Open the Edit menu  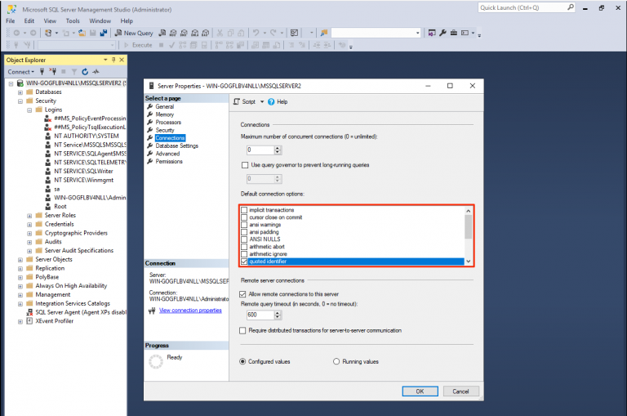pos(29,20)
